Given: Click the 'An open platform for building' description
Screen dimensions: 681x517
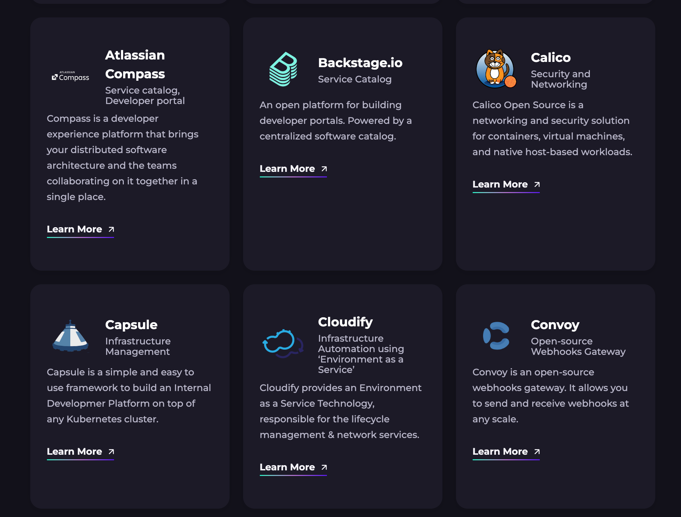Looking at the screenshot, I should pos(336,120).
